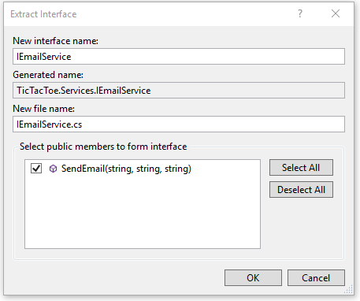Cancel the interface extraction
Screen dimensions: 360x301
tap(316, 278)
